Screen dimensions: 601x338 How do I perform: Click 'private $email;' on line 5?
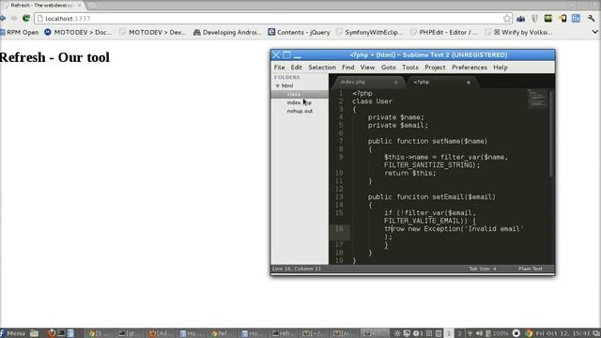398,125
